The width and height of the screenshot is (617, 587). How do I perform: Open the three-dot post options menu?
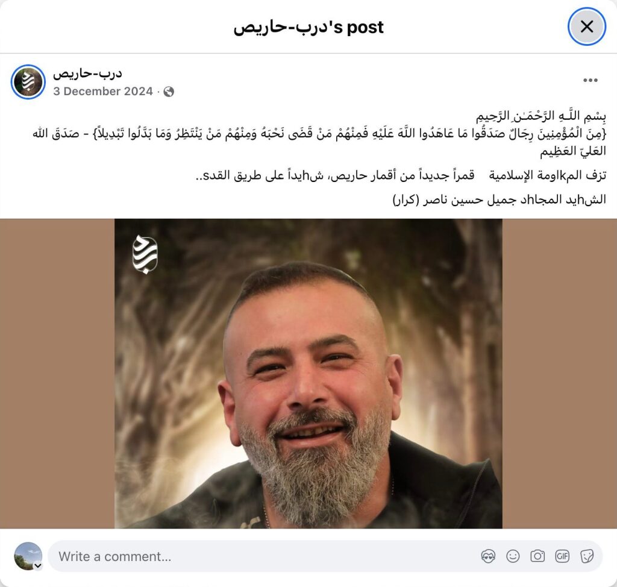click(x=590, y=80)
